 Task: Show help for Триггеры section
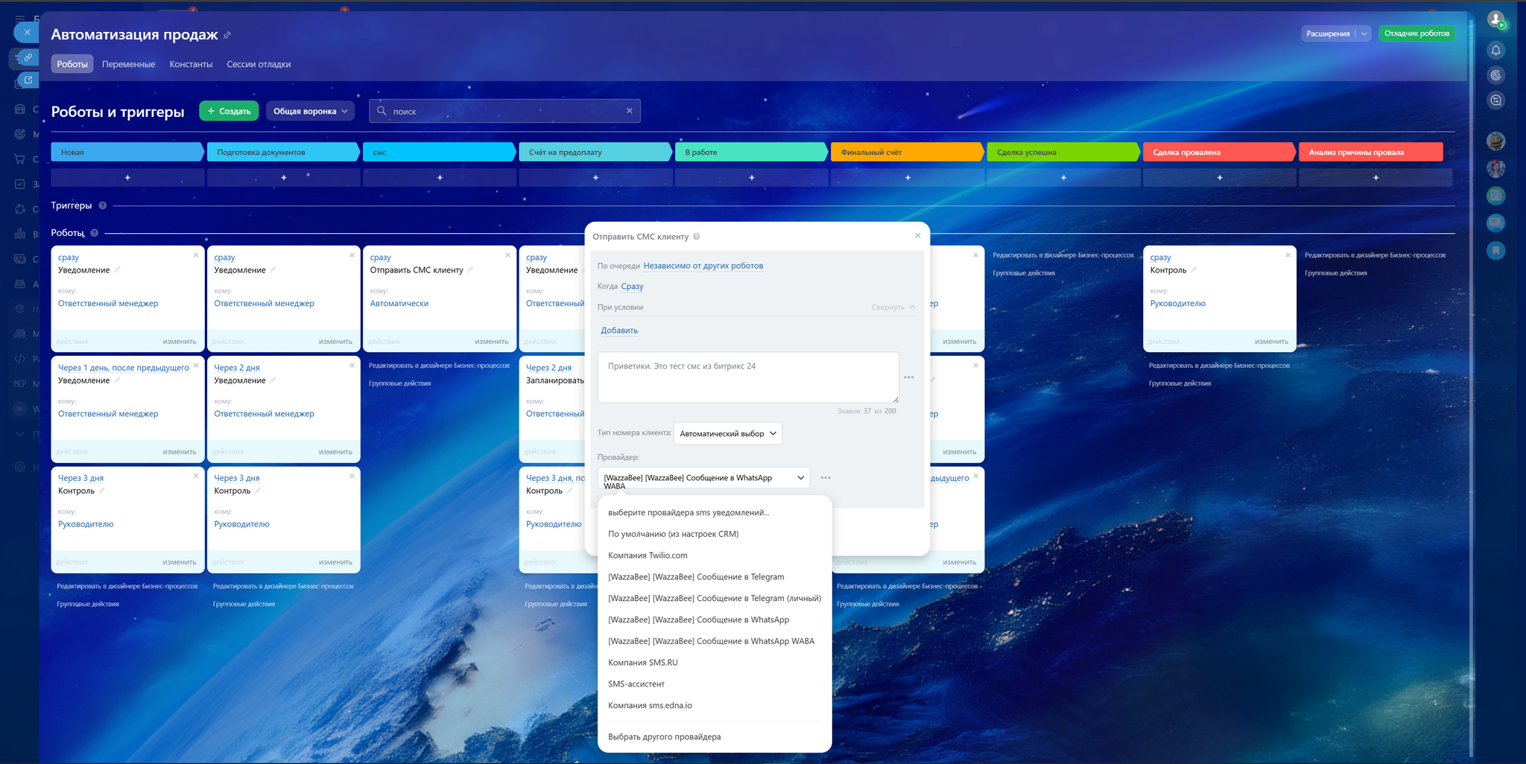[103, 206]
